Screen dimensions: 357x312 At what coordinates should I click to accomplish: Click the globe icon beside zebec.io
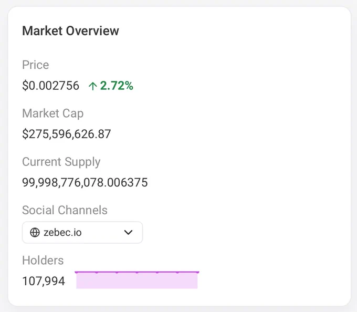[35, 233]
